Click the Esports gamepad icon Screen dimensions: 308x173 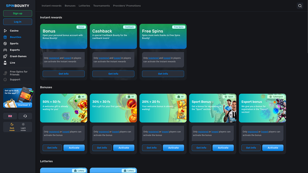(5, 50)
